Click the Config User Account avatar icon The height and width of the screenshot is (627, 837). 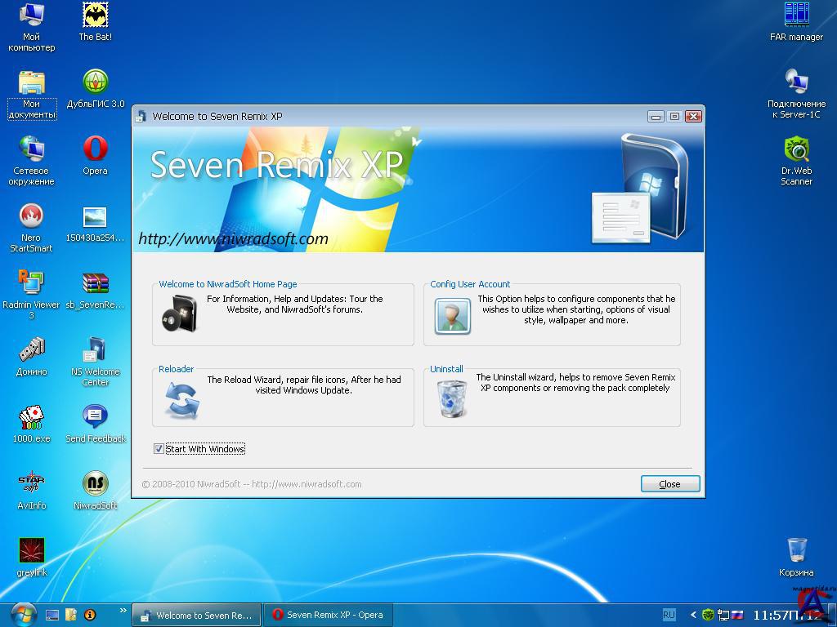[x=452, y=316]
